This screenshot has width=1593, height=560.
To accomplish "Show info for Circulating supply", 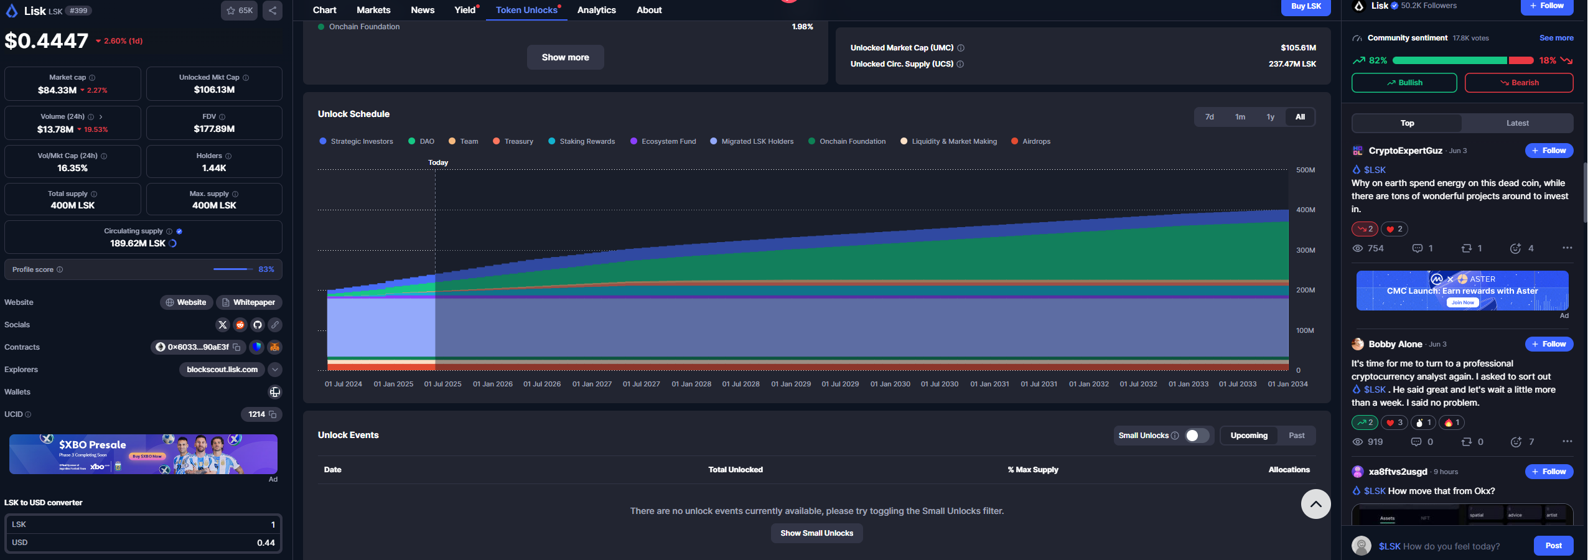I will pyautogui.click(x=169, y=231).
